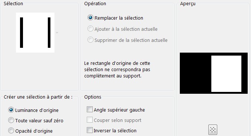Click the two-bar selection thumbnail
The width and height of the screenshot is (251, 136).
pyautogui.click(x=35, y=33)
